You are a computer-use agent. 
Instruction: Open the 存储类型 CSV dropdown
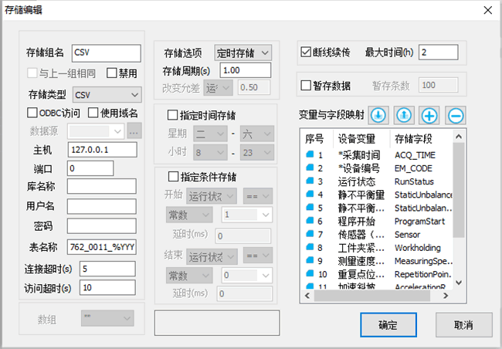point(107,94)
